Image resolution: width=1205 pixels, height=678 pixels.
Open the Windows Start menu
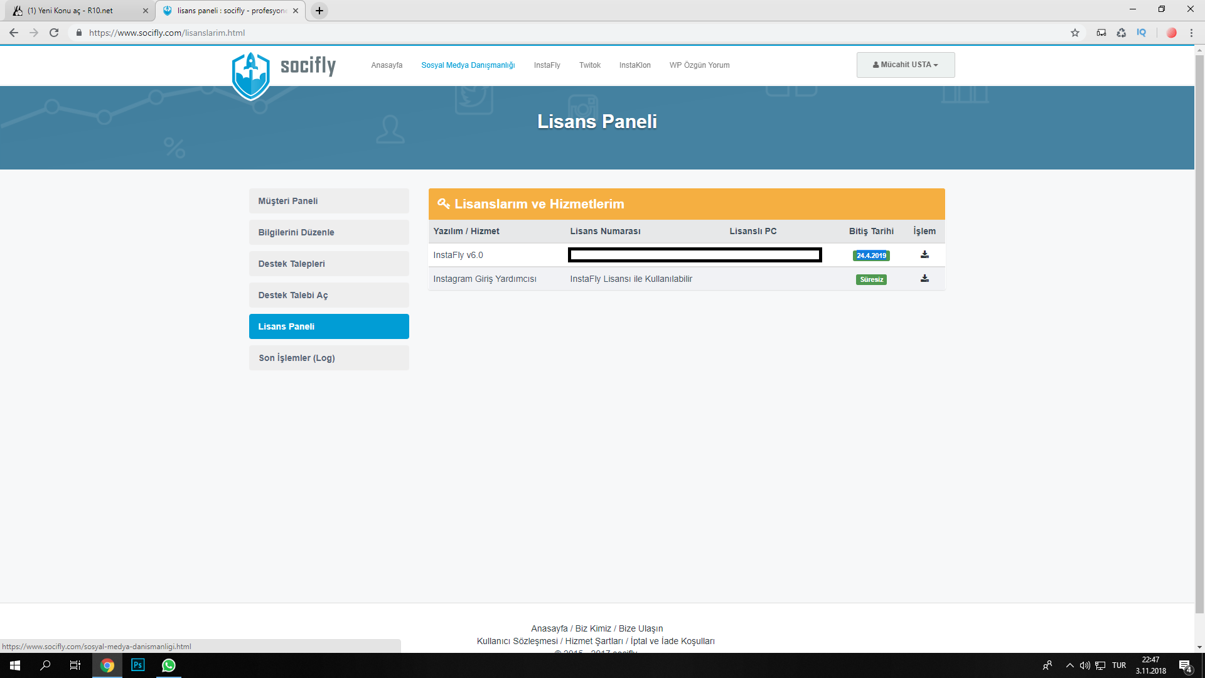tap(15, 665)
